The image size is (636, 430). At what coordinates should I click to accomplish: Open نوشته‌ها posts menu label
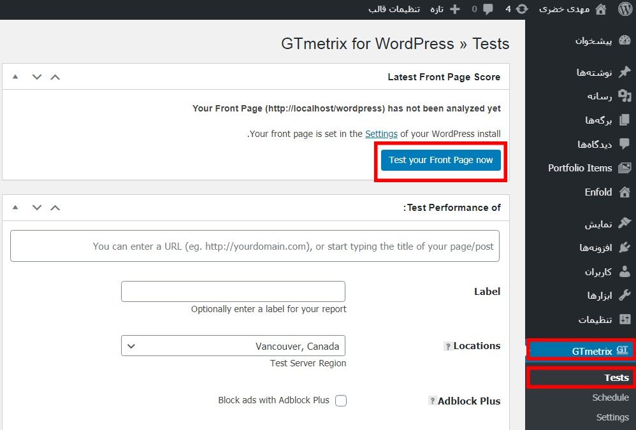click(x=594, y=73)
